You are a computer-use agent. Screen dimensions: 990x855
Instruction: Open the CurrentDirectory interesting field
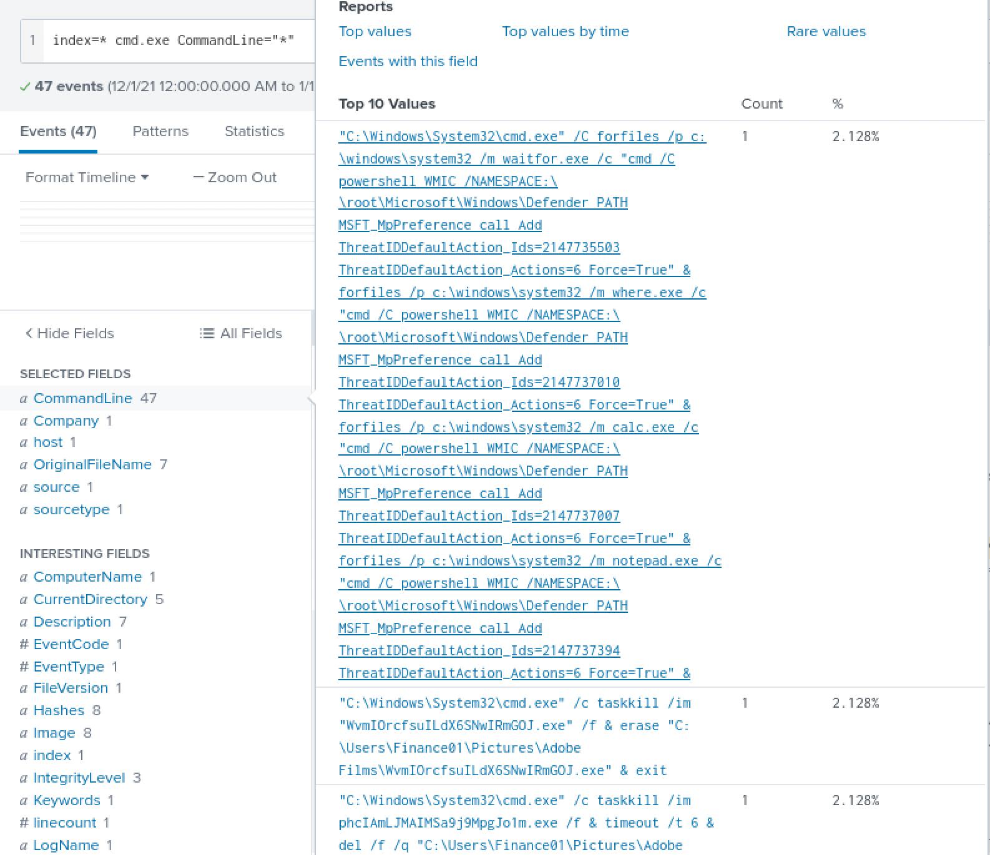[x=90, y=599]
